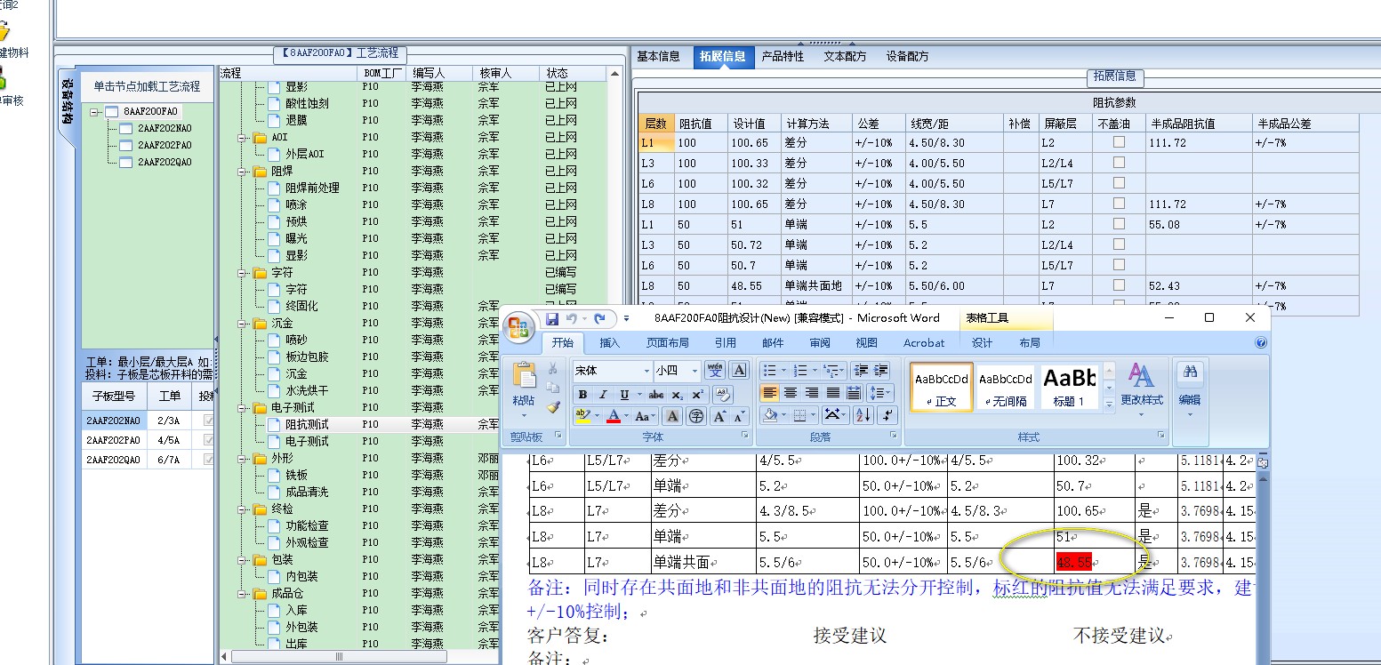1381x665 pixels.
Task: Collapse the 沉金 folder node
Action: (242, 324)
